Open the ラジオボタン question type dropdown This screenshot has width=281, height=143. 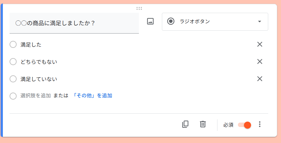point(215,22)
